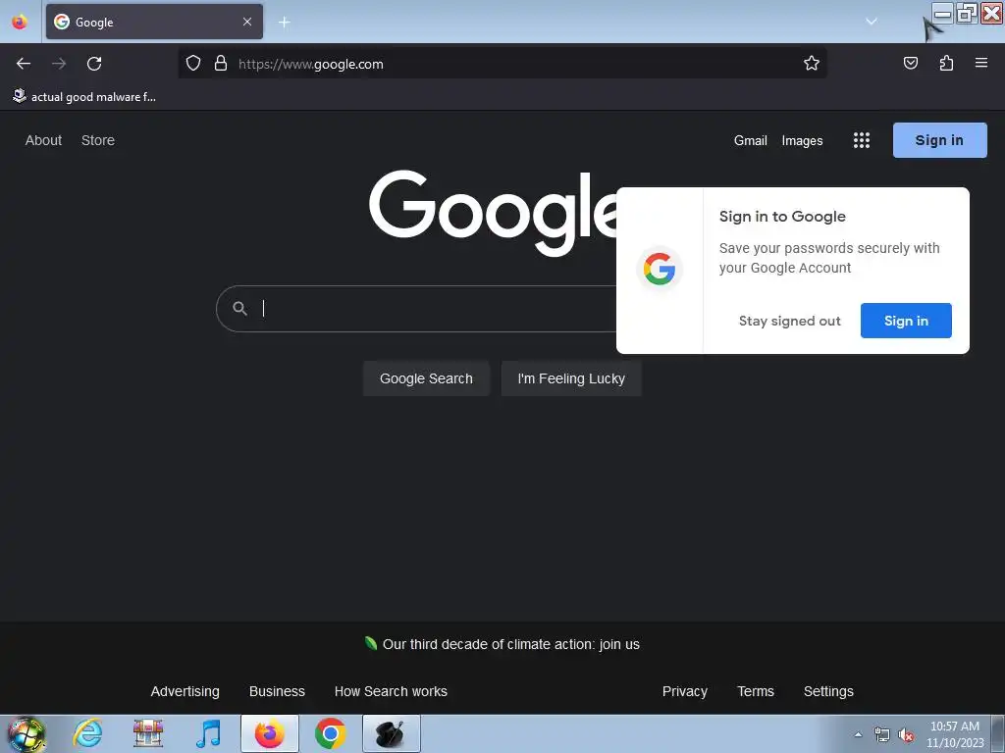This screenshot has height=753, width=1005.
Task: Reload the page with the refresh icon
Action: tap(94, 64)
